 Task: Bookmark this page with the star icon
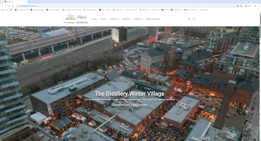click(241, 6)
